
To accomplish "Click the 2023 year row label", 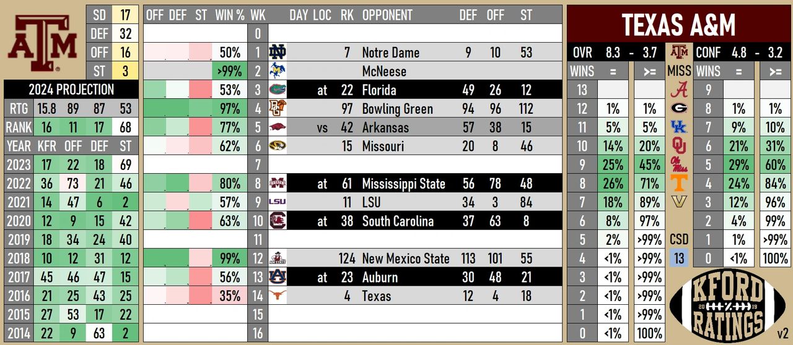I will click(x=19, y=165).
